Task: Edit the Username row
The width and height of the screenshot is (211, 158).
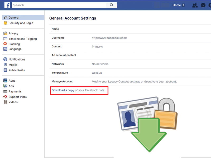Action: 130,38
